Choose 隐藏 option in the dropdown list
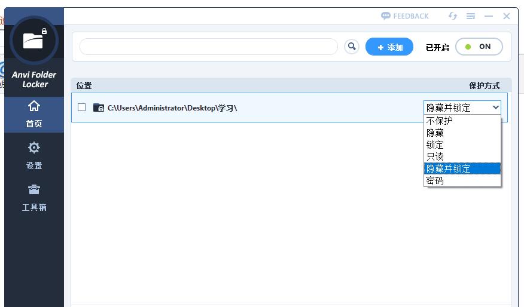This screenshot has height=307, width=524. pos(462,133)
